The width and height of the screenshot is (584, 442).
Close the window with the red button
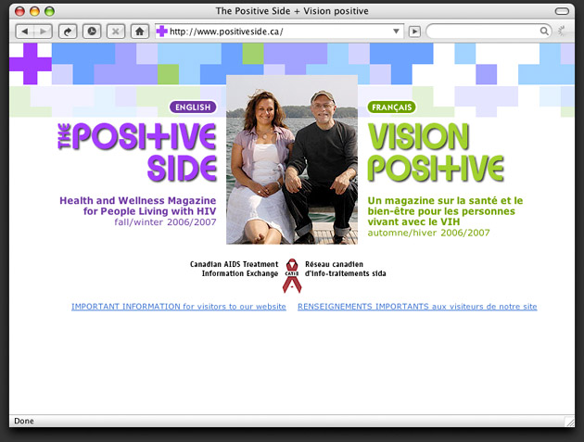pos(19,11)
